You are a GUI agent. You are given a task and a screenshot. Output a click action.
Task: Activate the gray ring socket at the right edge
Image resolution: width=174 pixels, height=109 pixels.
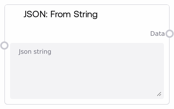170,34
